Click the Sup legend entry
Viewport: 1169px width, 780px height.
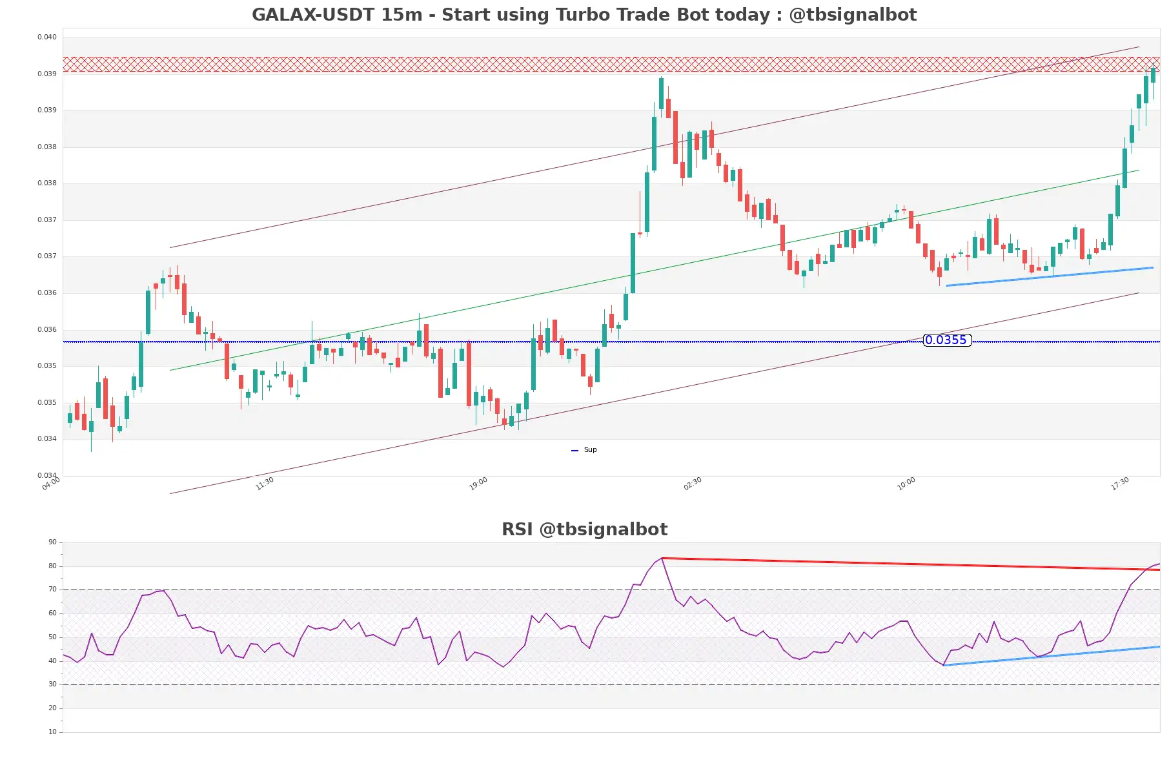pos(584,450)
